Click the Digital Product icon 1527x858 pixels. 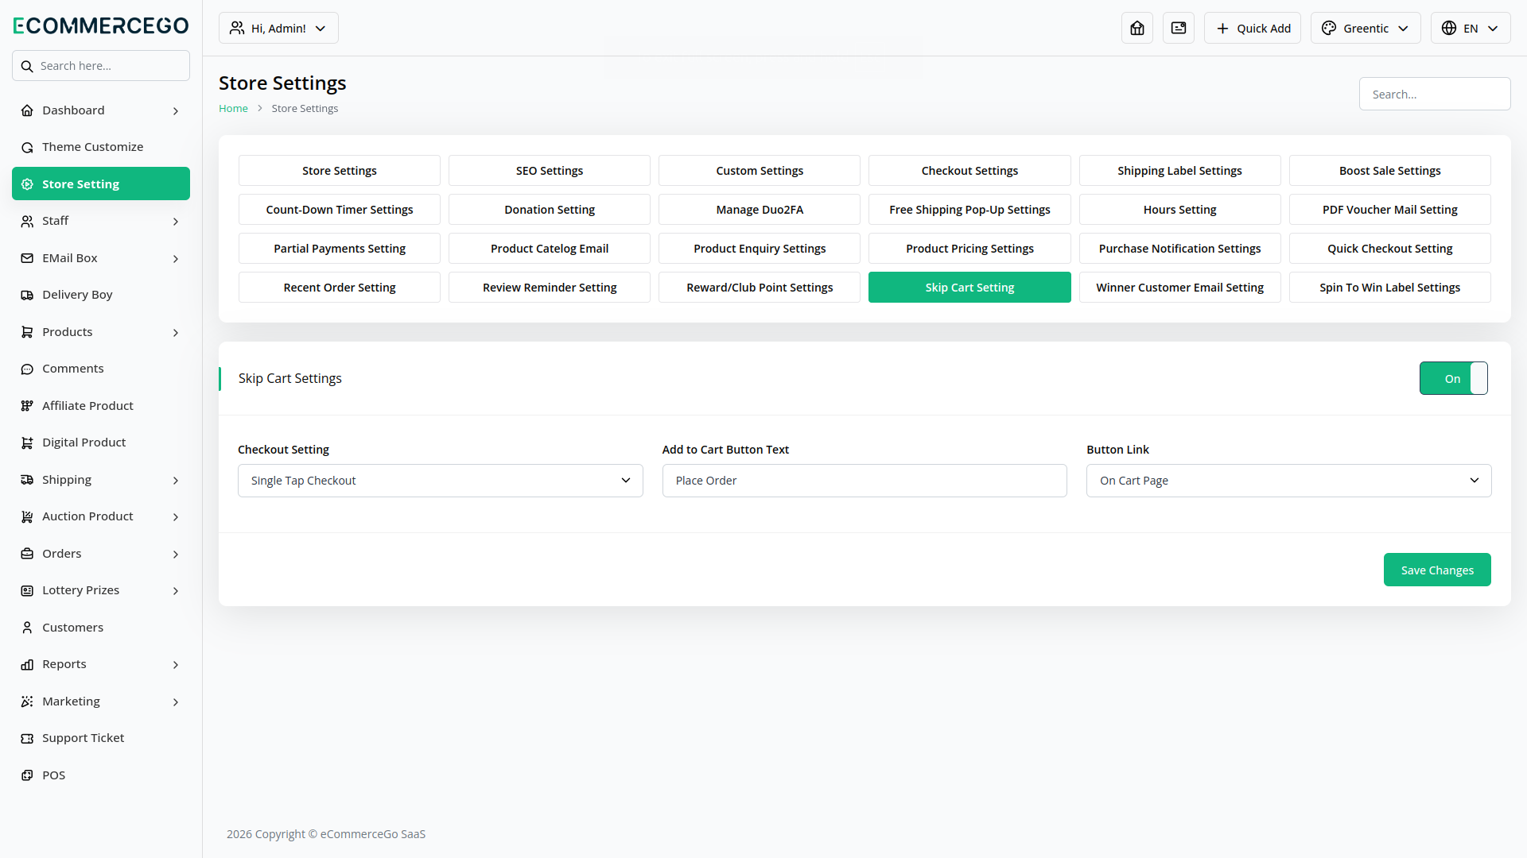coord(27,443)
